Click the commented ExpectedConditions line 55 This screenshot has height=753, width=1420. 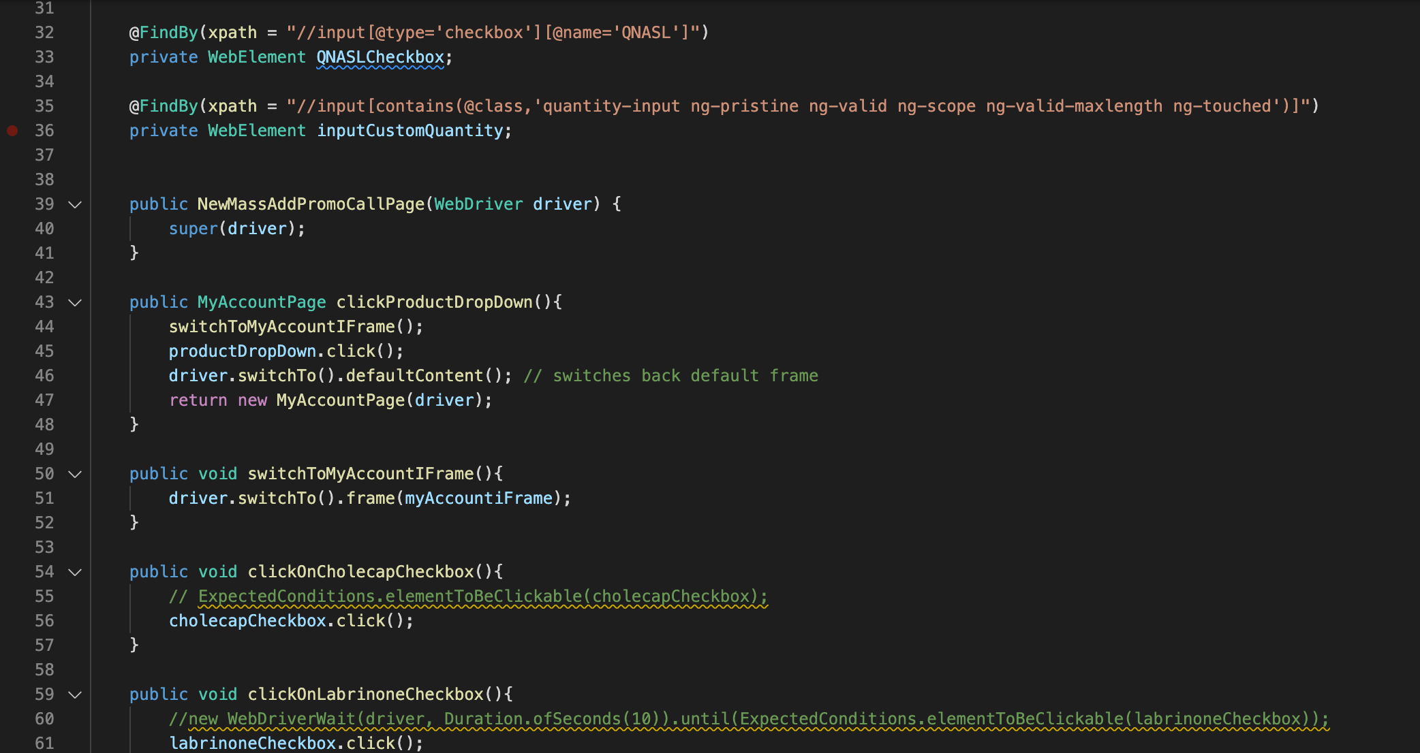coord(468,596)
